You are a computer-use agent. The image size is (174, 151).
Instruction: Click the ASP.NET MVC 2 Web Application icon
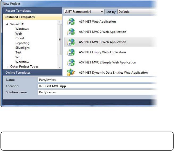click(x=71, y=32)
